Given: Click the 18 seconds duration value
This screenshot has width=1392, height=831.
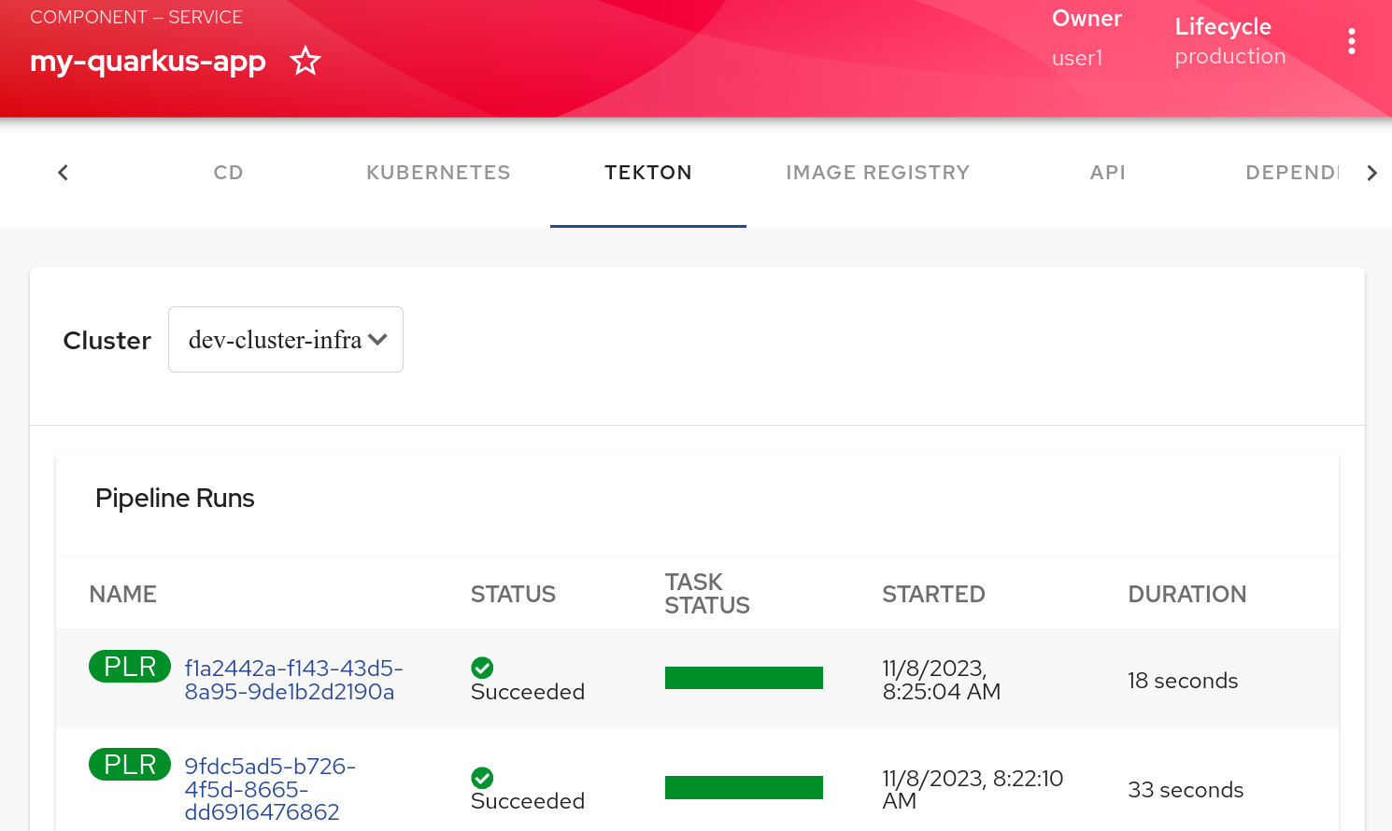Looking at the screenshot, I should point(1183,681).
